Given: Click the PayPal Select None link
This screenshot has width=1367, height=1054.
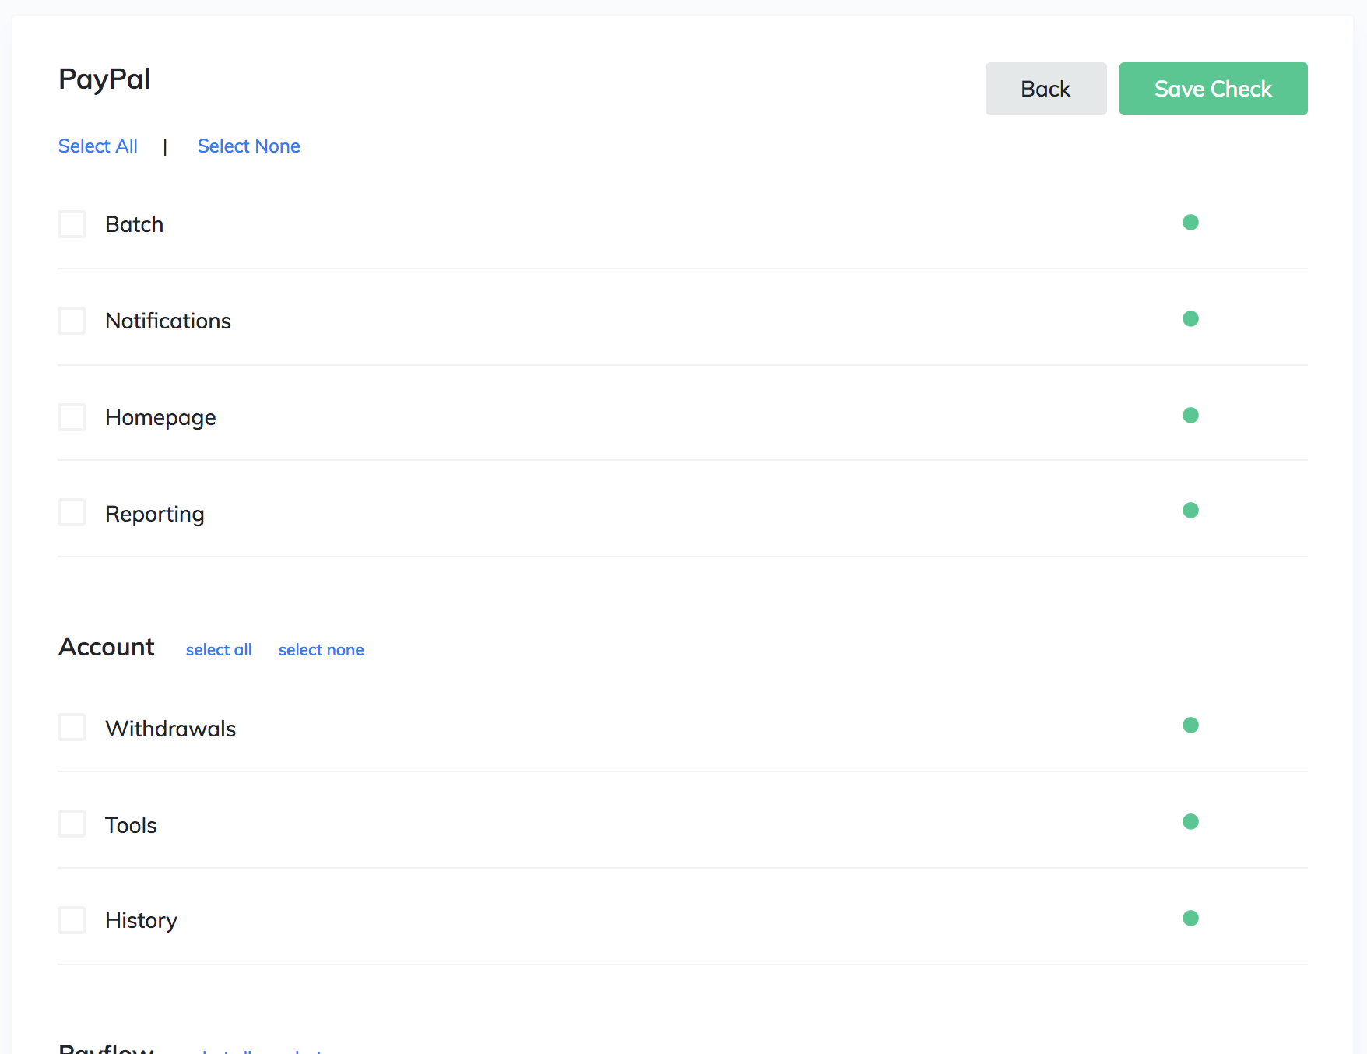Looking at the screenshot, I should [x=249, y=146].
